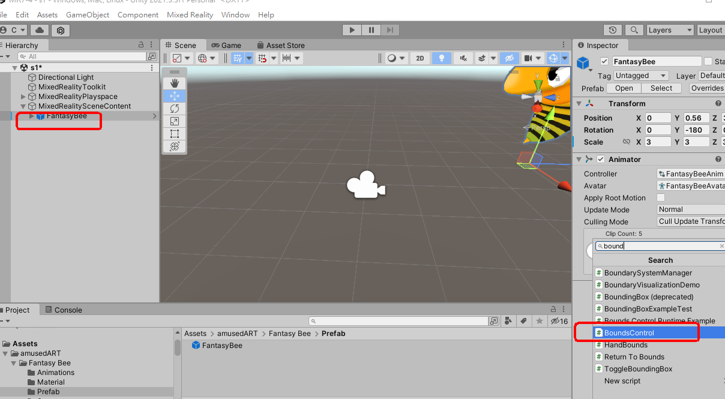Switch to the Console tab

63,310
